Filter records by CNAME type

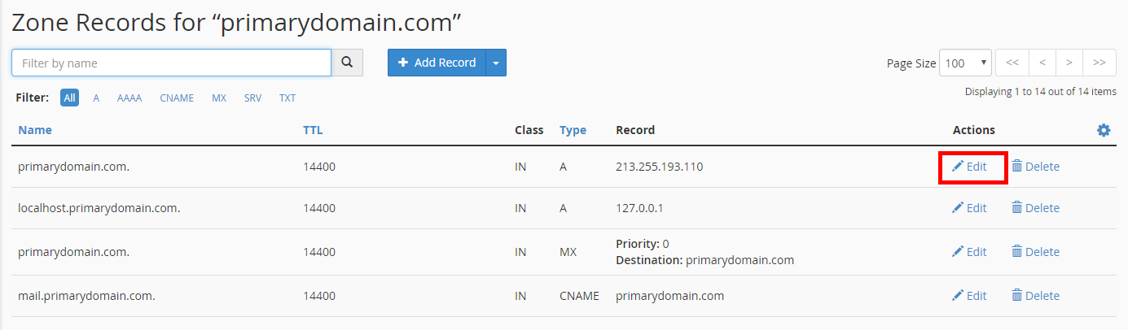[x=177, y=98]
